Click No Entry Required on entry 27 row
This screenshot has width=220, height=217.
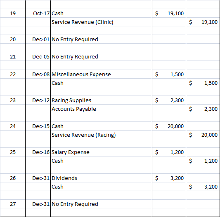[101, 204]
